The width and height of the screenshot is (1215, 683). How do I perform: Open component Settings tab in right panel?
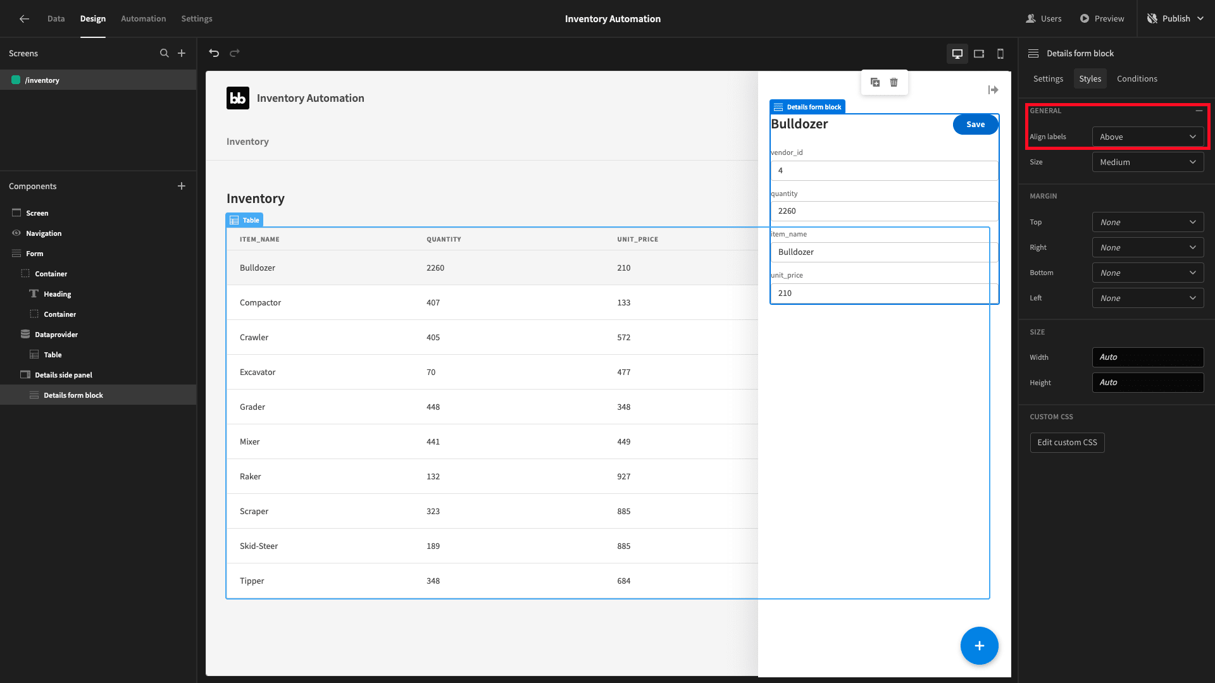1048,78
